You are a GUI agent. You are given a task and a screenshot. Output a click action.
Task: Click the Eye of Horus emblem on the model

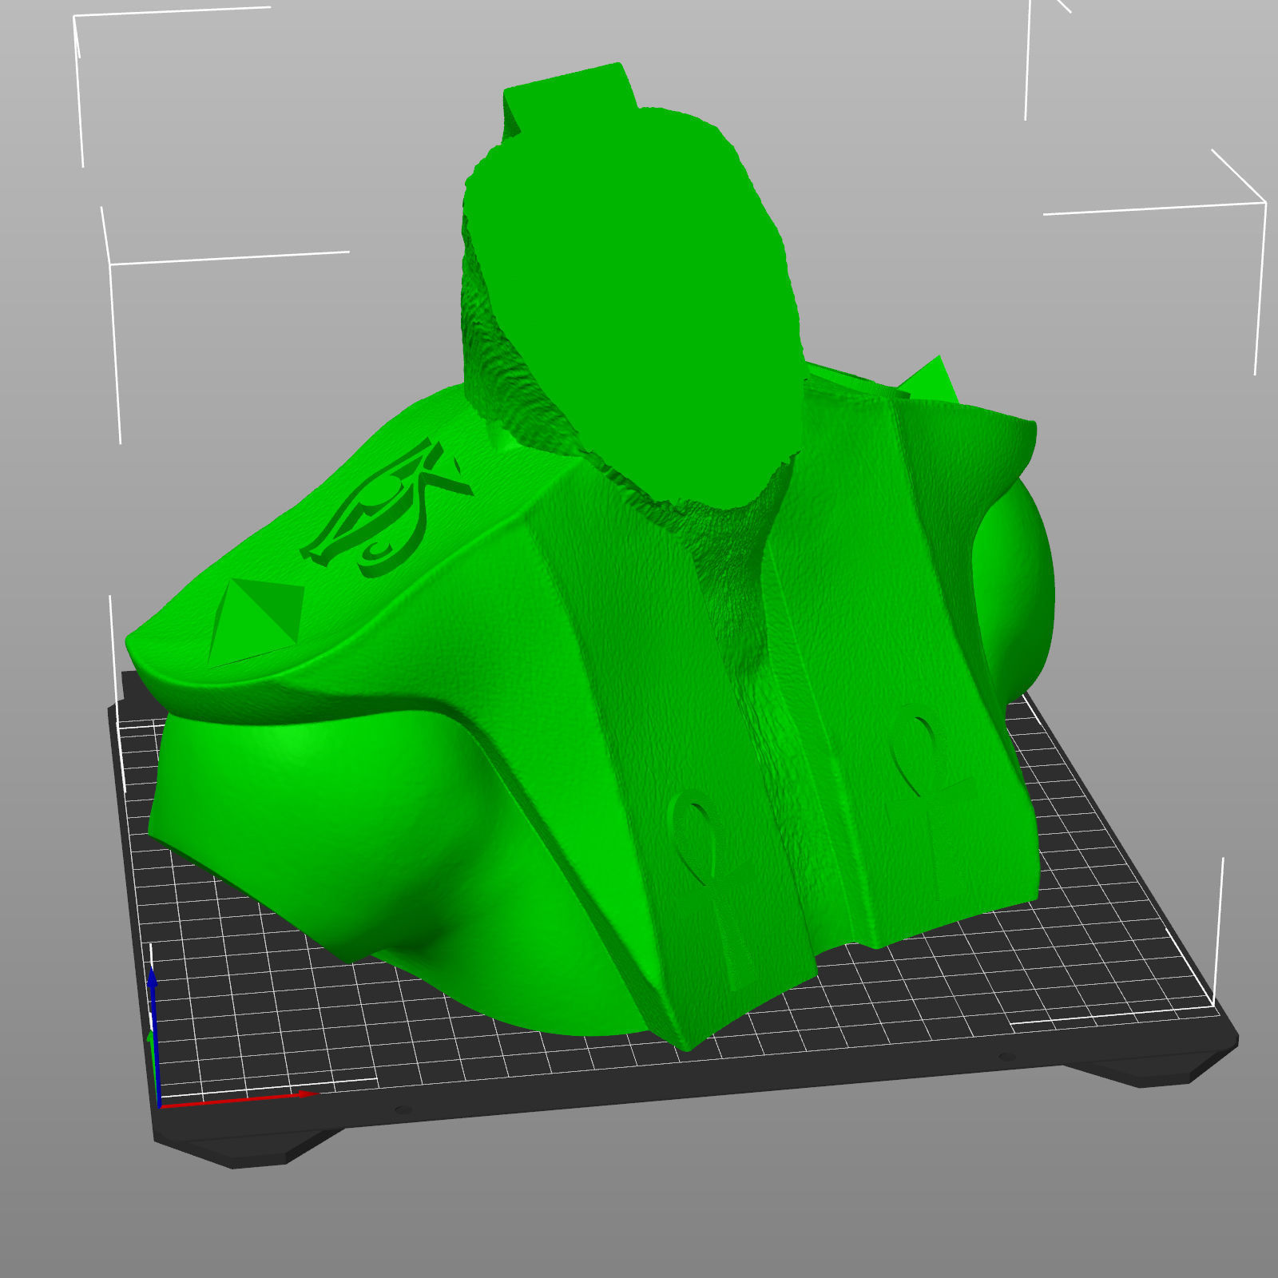coord(387,508)
